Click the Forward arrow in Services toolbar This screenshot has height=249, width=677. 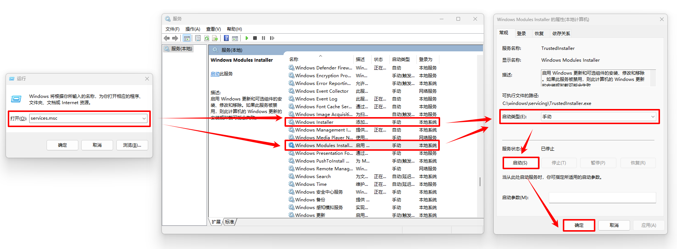click(175, 38)
